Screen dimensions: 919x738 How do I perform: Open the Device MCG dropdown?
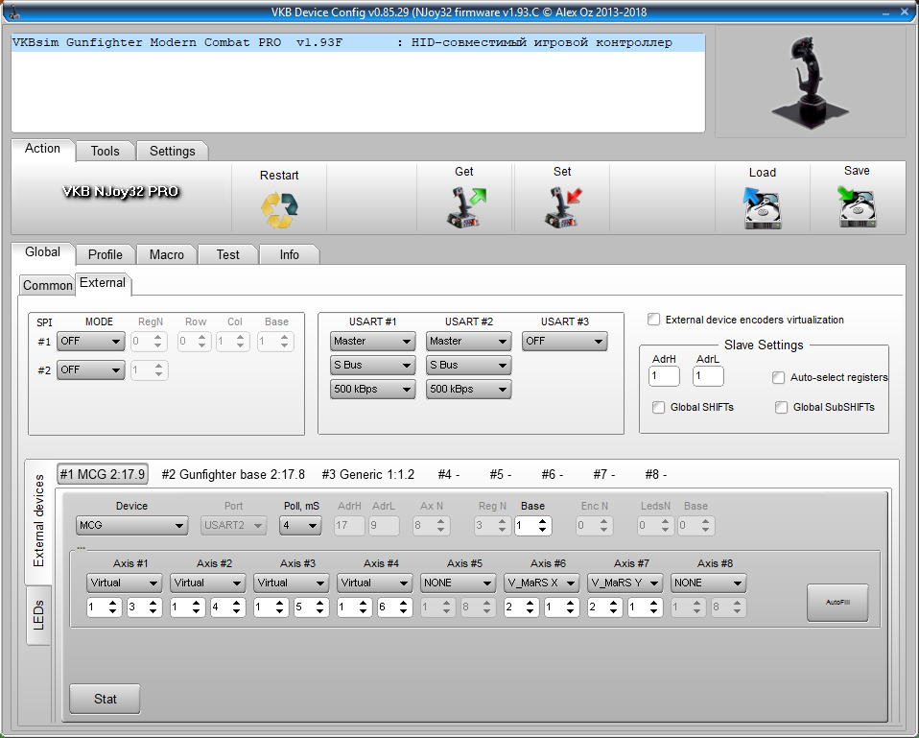click(131, 526)
